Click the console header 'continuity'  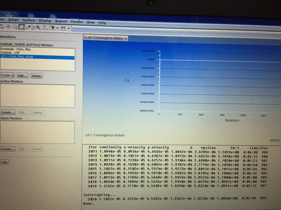pyautogui.click(x=110, y=147)
